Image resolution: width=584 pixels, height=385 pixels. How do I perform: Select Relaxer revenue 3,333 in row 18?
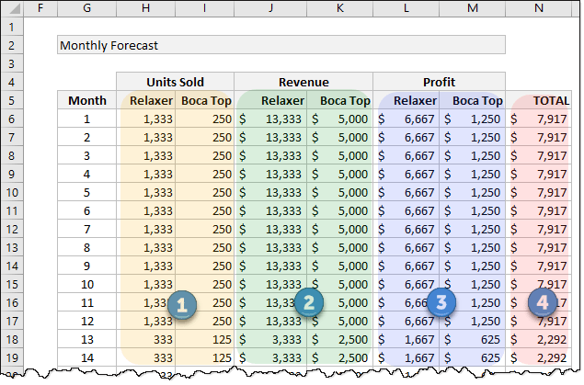[270, 339]
